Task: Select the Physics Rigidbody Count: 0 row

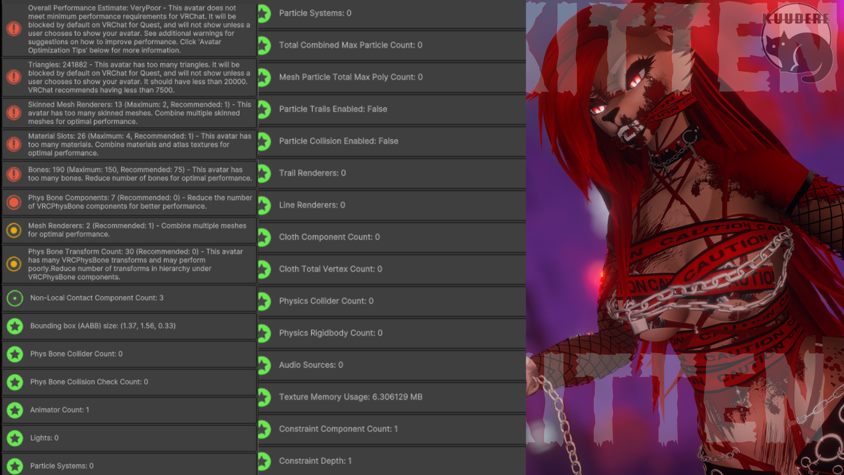Action: (330, 333)
